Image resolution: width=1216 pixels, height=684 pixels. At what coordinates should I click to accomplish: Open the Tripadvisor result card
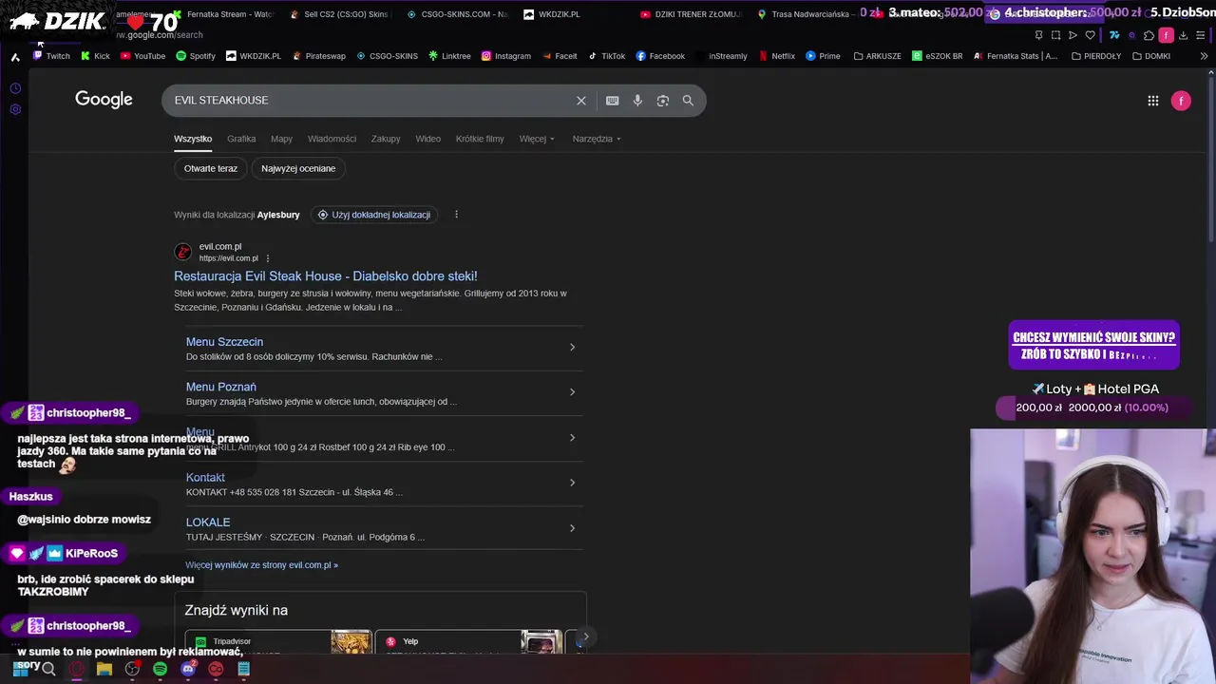[277, 642]
